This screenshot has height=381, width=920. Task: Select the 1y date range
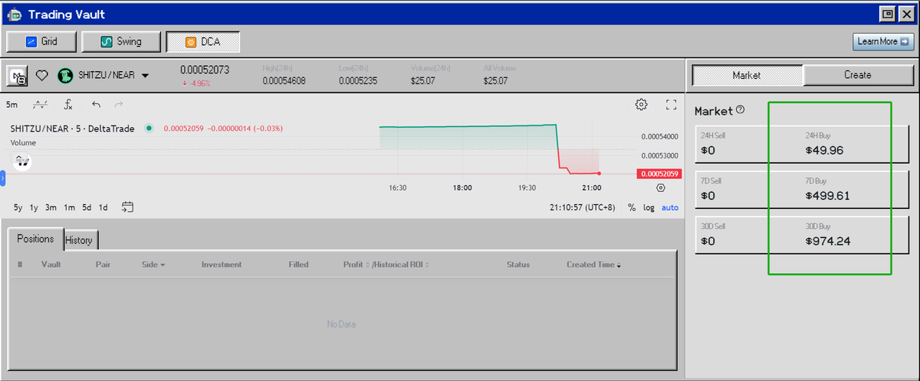point(34,207)
